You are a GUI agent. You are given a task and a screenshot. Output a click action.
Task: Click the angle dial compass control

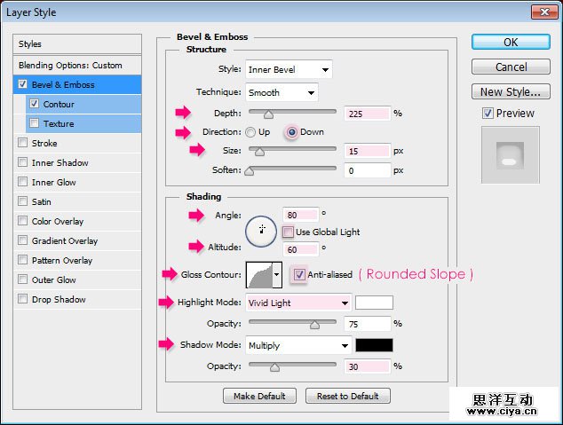coord(261,230)
